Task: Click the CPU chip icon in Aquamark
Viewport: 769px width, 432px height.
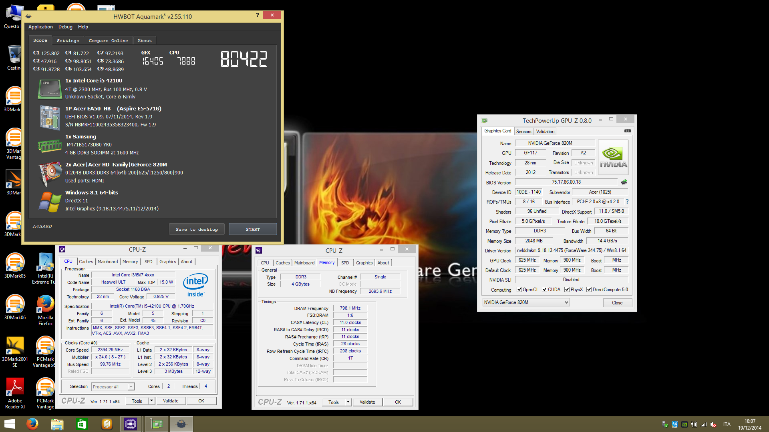Action: 50,89
